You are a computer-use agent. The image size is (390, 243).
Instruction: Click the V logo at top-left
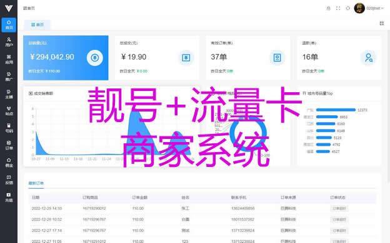click(x=9, y=8)
